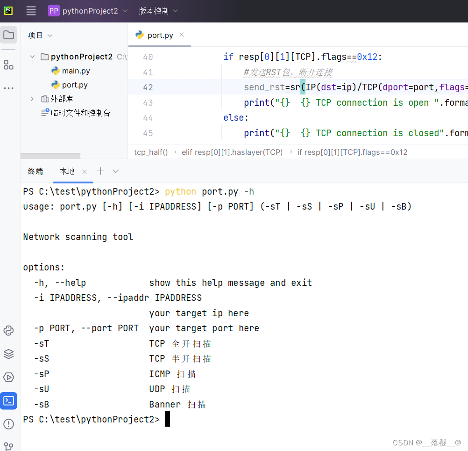The height and width of the screenshot is (451, 468).
Task: Open the Problems tool window
Action: click(9, 424)
